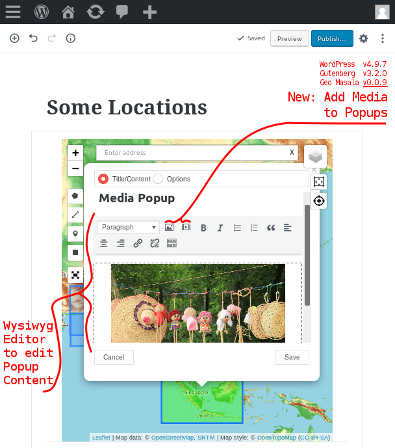395x448 pixels.
Task: Open the WordPress hamburger menu
Action: (12, 12)
